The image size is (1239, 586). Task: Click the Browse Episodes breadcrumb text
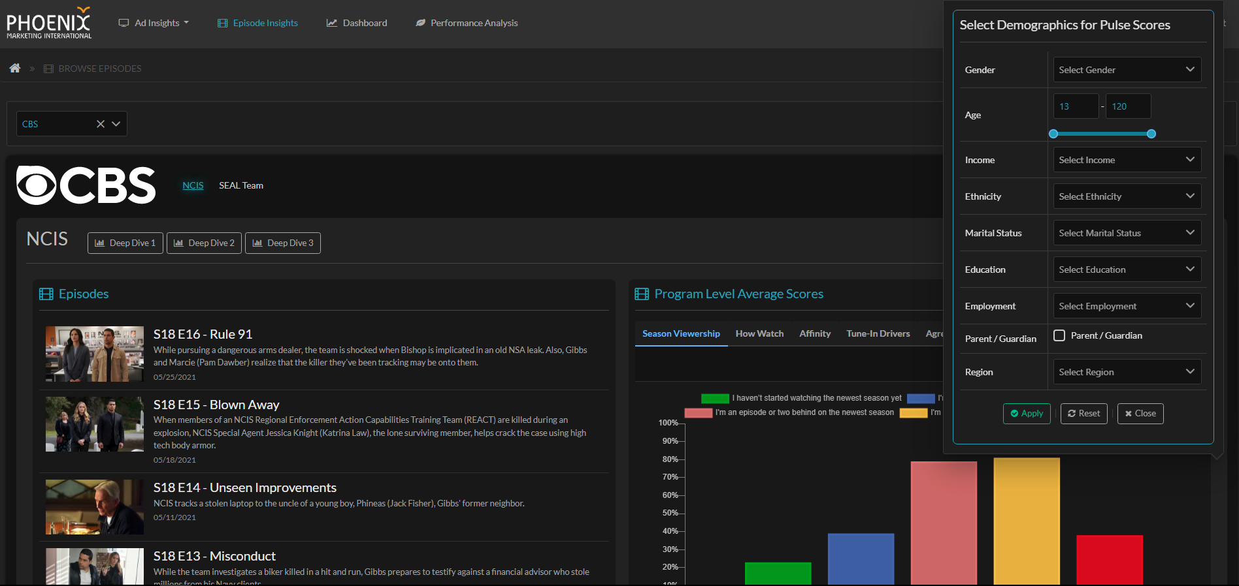click(100, 69)
